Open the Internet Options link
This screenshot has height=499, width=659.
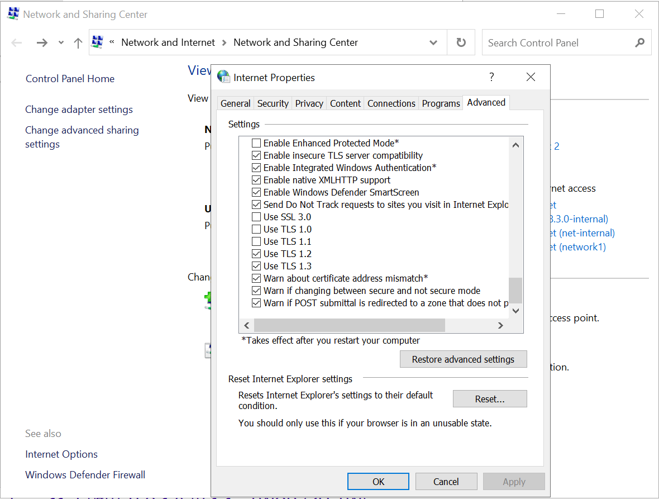(x=61, y=454)
